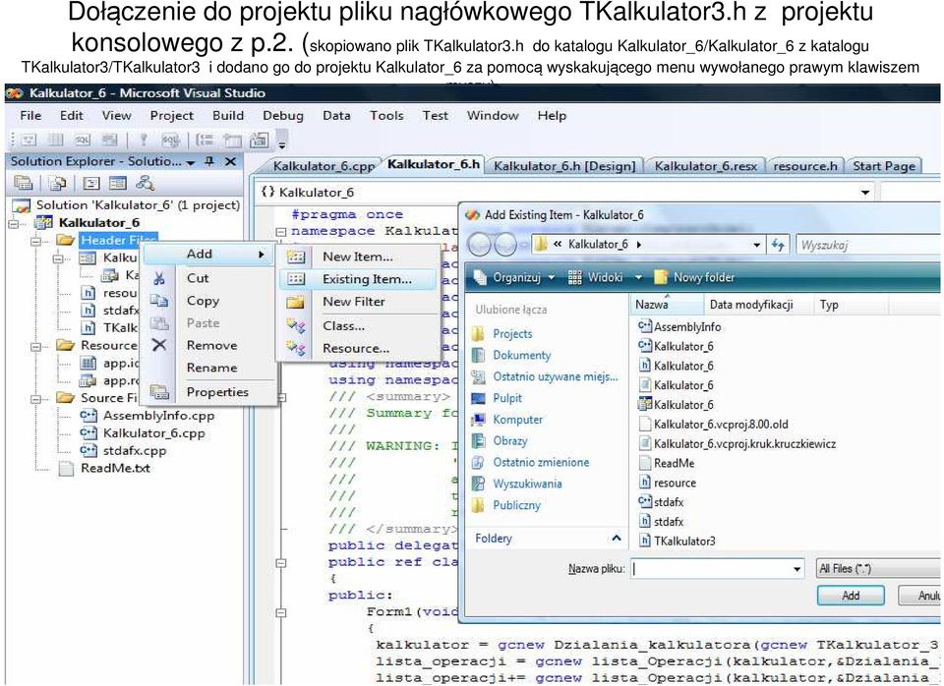Collapse the Source Files tree node
The width and height of the screenshot is (944, 686).
(36, 398)
